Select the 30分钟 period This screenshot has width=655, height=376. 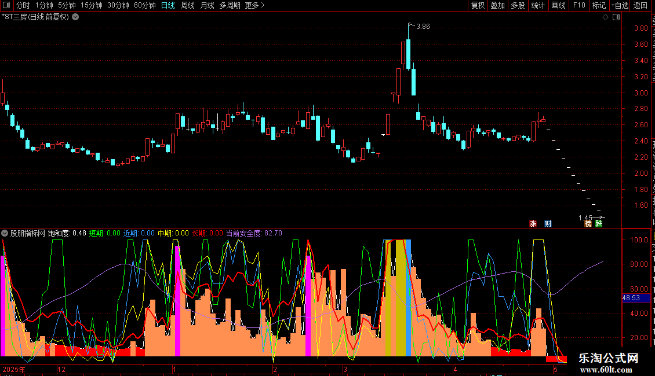click(x=118, y=5)
